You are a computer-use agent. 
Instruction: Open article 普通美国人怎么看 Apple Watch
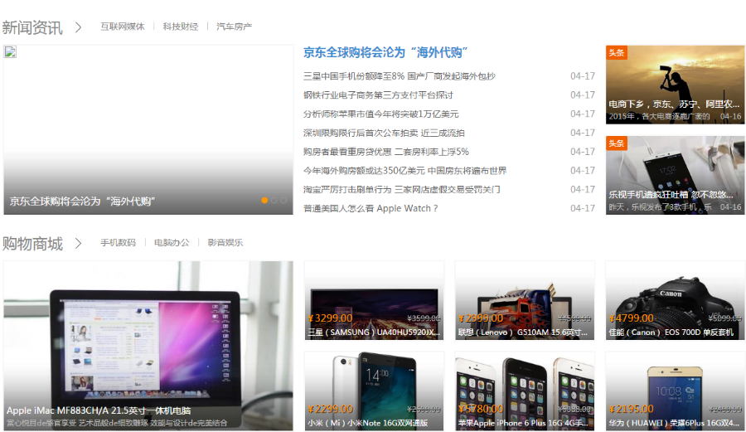point(371,208)
